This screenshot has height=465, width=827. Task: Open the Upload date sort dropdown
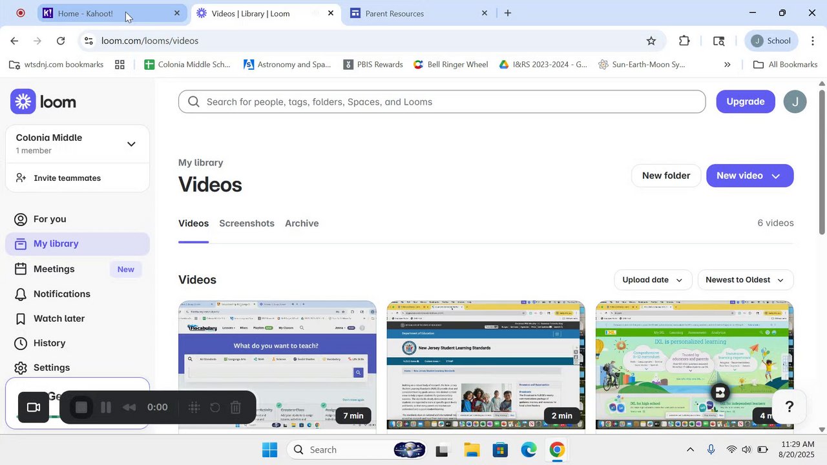[653, 280]
